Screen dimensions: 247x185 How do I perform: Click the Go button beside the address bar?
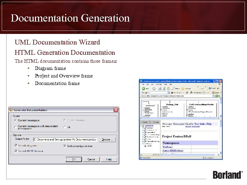(x=218, y=96)
